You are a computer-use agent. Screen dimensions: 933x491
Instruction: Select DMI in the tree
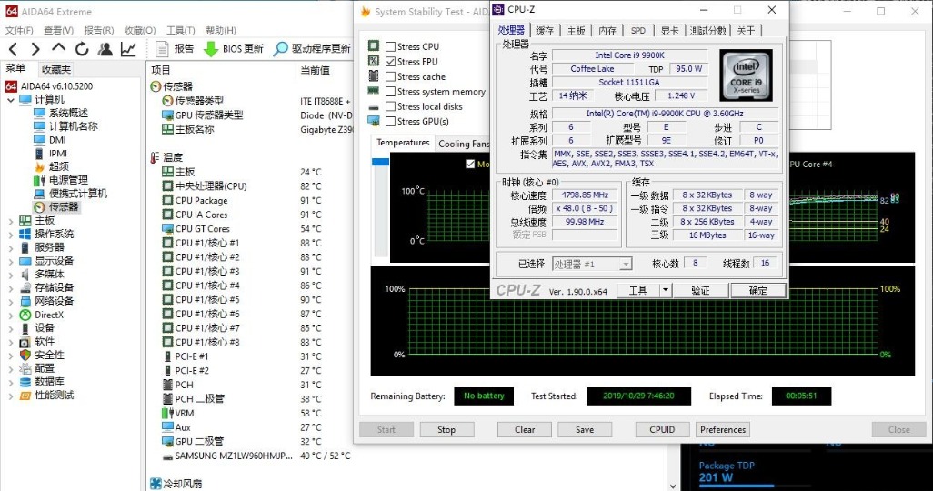click(x=57, y=140)
